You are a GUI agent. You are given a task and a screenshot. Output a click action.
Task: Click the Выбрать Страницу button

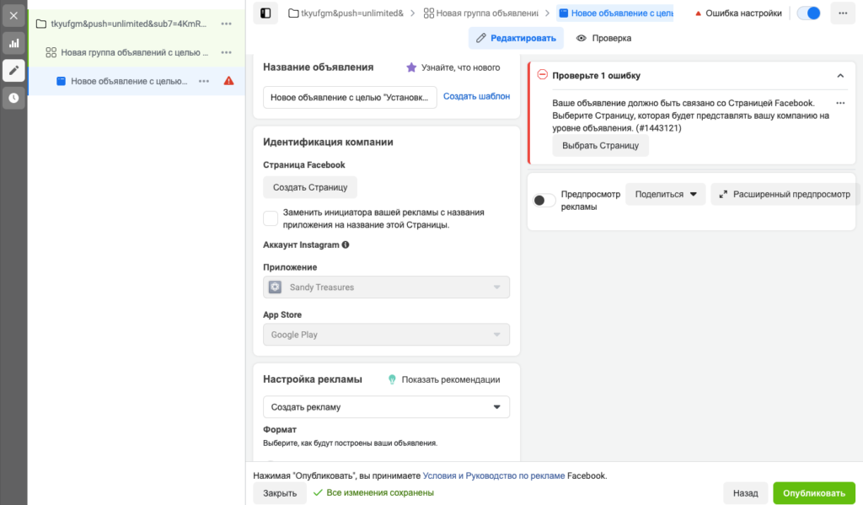[600, 146]
